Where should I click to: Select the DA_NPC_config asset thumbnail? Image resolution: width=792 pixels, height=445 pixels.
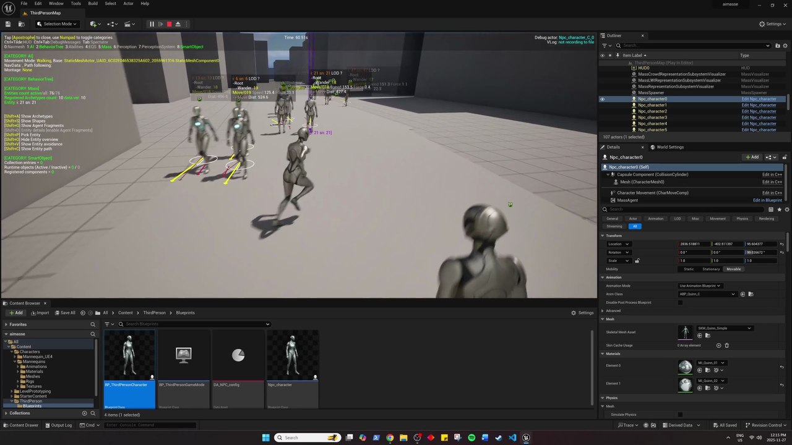[238, 355]
